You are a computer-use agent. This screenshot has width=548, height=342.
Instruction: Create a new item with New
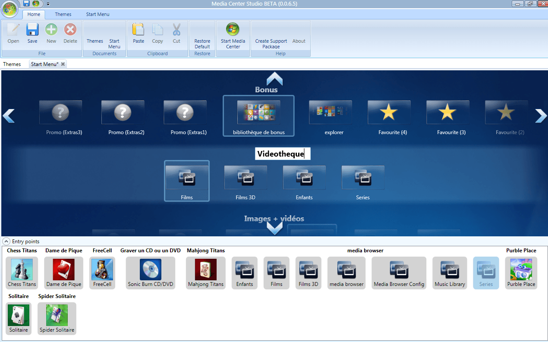[51, 34]
